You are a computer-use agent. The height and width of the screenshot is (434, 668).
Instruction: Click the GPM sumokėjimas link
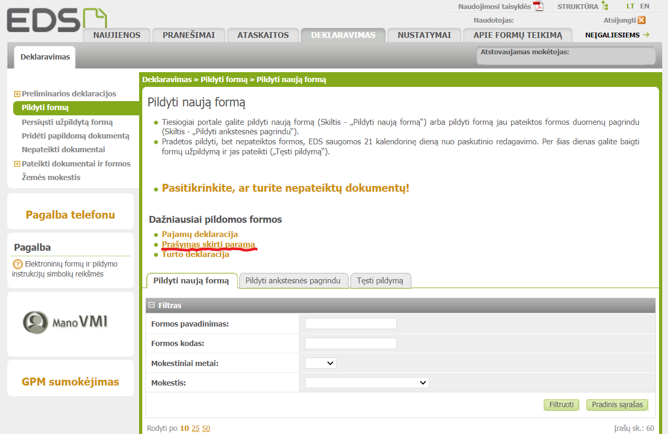71,382
